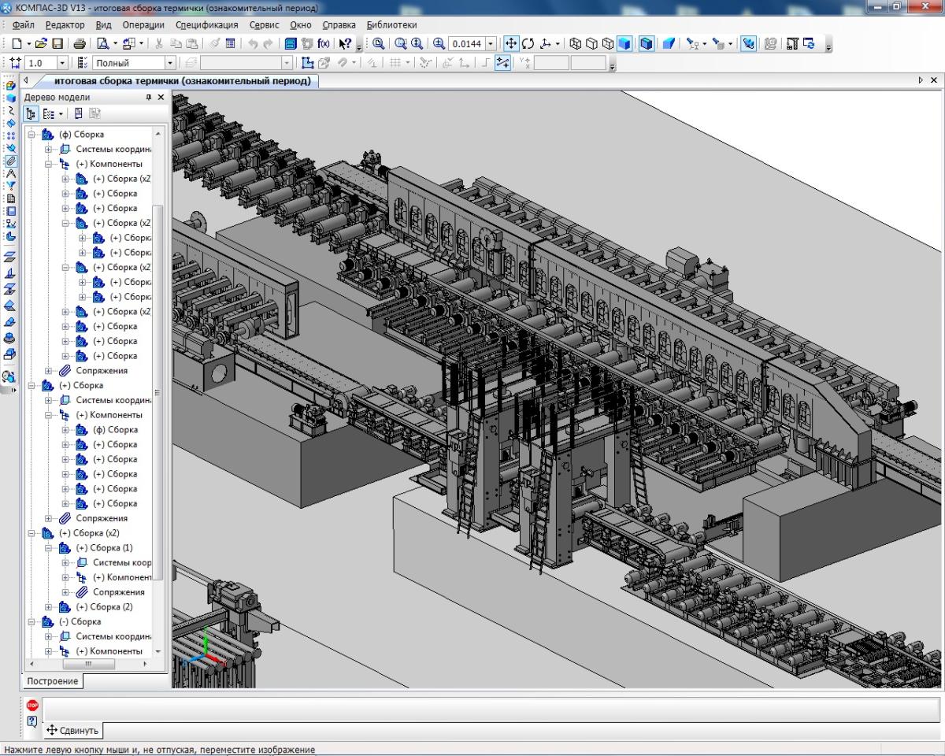
Task: Click the Open file folder icon
Action: pyautogui.click(x=42, y=44)
